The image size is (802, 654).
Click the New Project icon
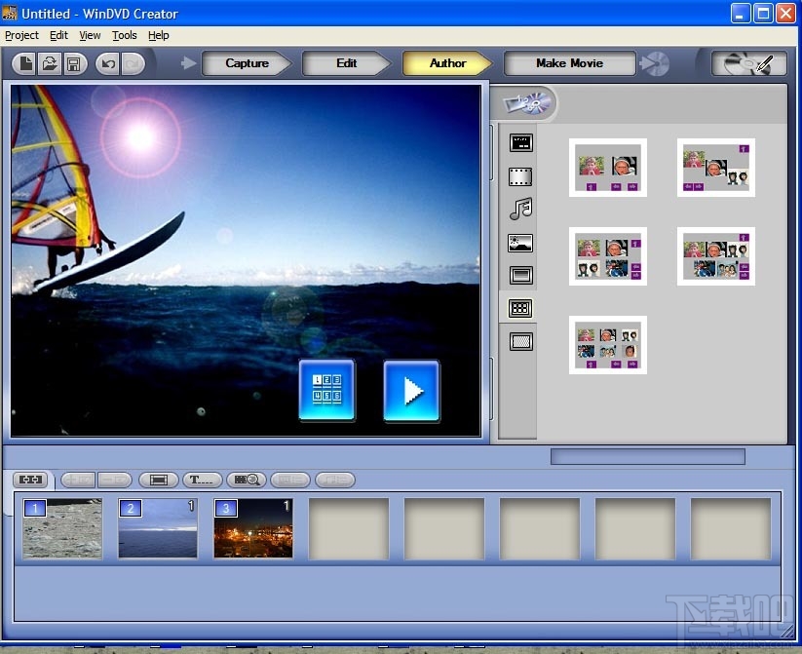click(x=24, y=63)
